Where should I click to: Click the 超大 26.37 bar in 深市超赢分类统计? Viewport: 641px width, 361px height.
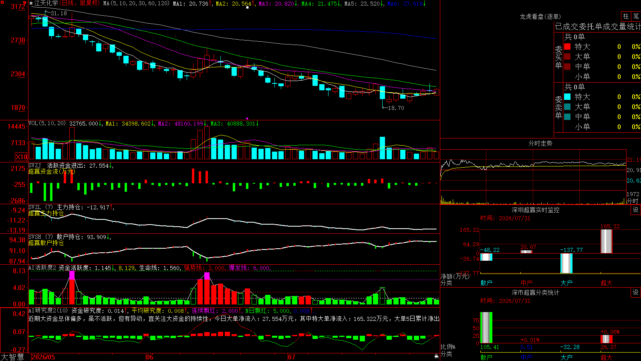coord(607,339)
